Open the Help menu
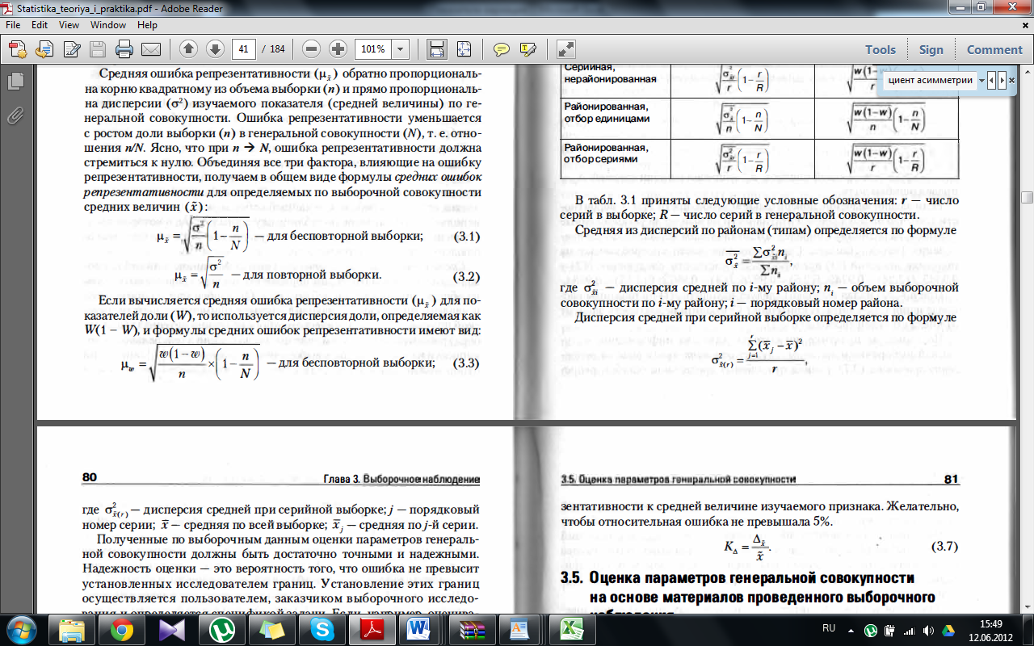Viewport: 1034px width, 646px height. coord(147,25)
